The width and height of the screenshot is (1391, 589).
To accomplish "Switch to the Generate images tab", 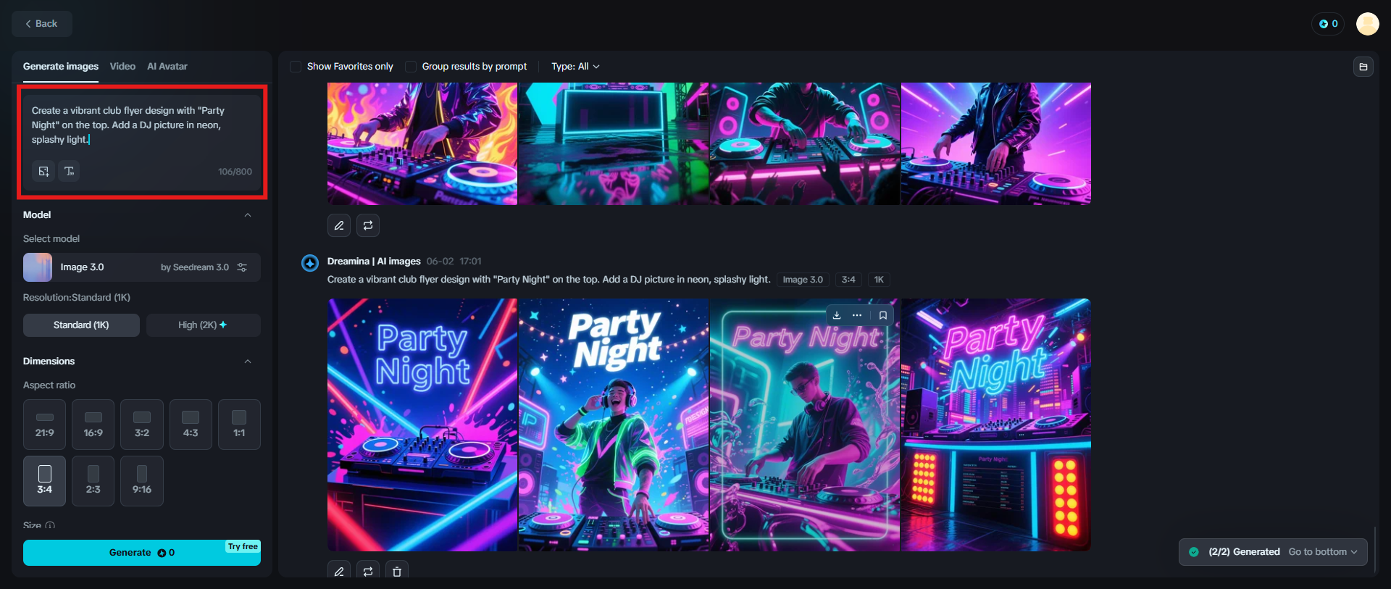I will coord(61,67).
